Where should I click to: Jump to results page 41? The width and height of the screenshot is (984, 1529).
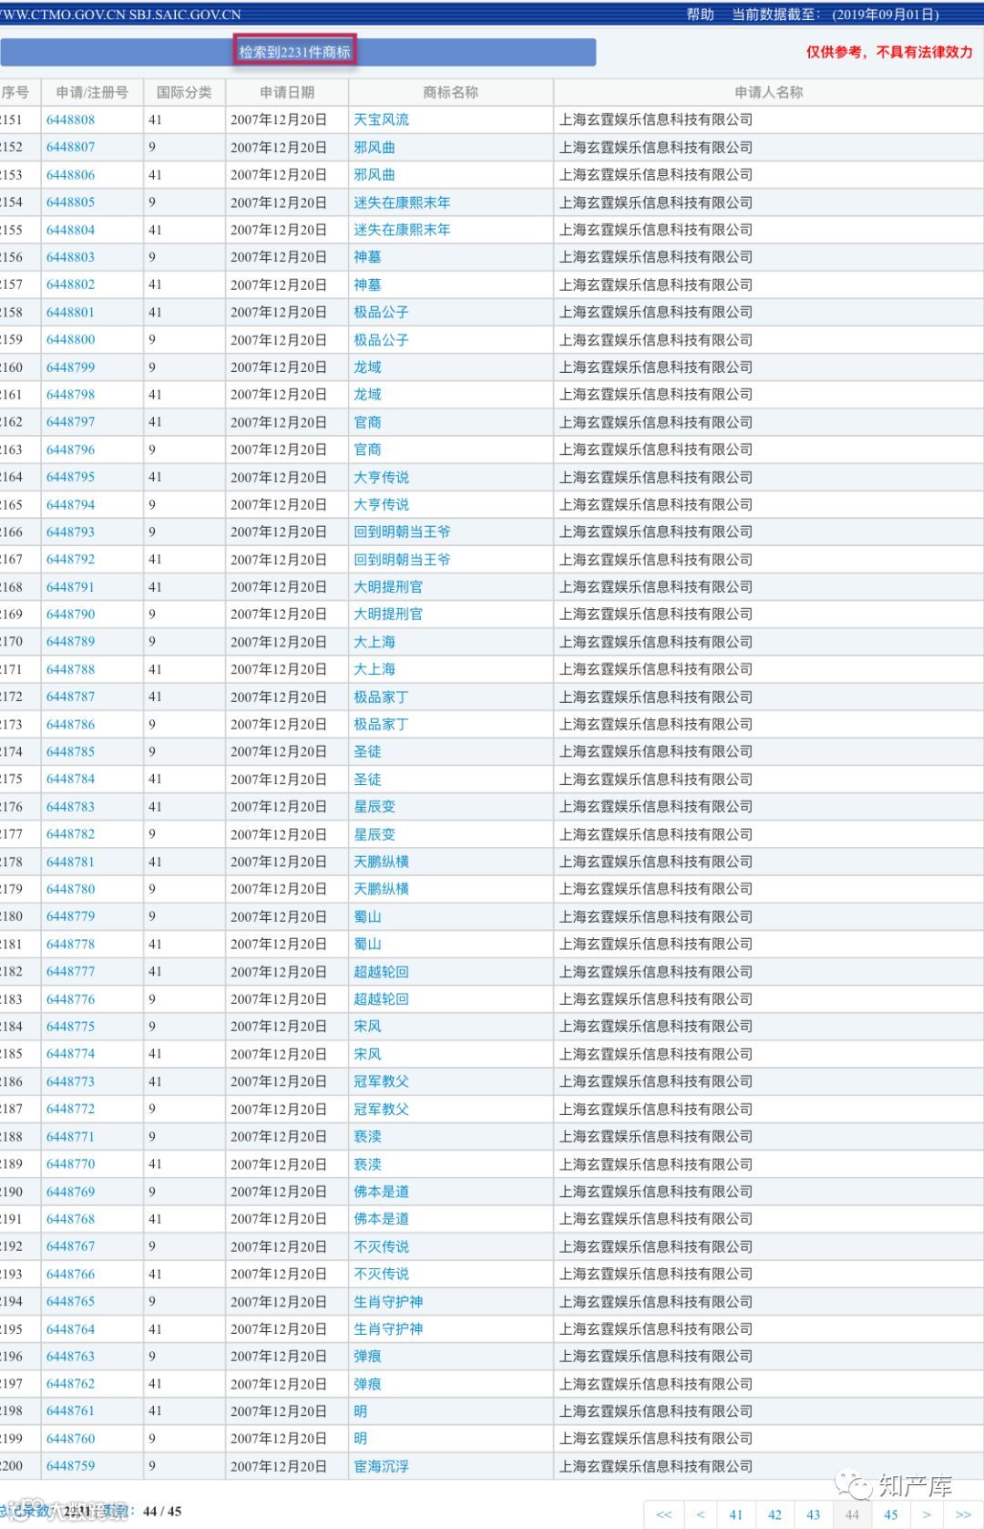point(735,1514)
